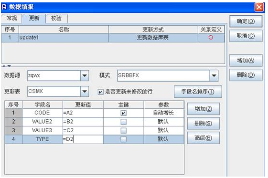The width and height of the screenshot is (268, 178).
Task: Open the 更新表 dropdown arrow
Action: click(x=85, y=92)
